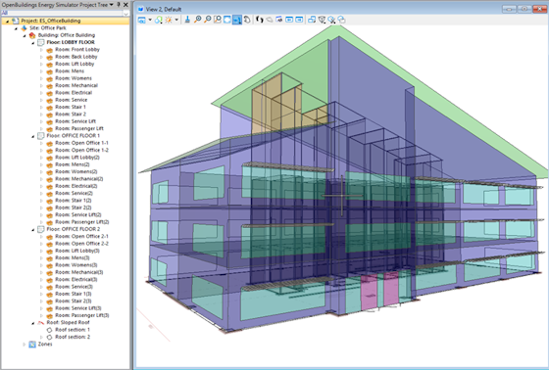Click the Office Building house icon
Image resolution: width=549 pixels, height=370 pixels.
(x=32, y=35)
